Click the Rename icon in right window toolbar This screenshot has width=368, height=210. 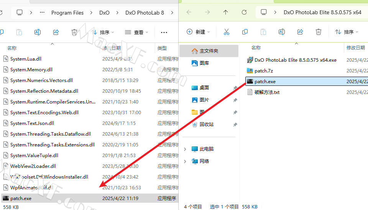tap(282, 32)
